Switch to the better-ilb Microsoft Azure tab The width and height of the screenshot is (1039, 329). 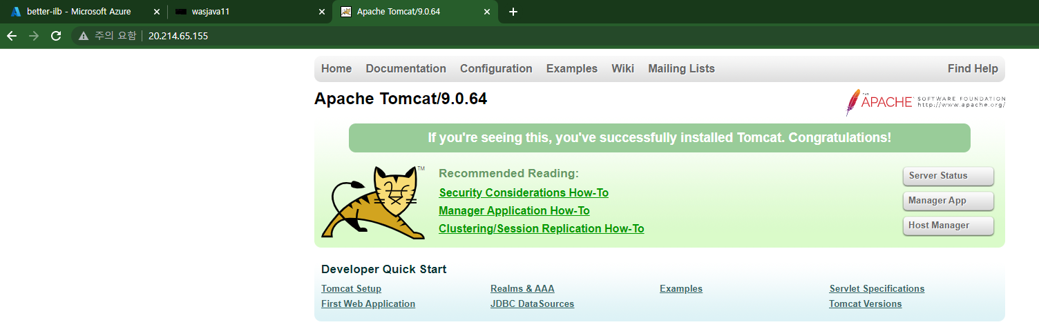tap(83, 12)
